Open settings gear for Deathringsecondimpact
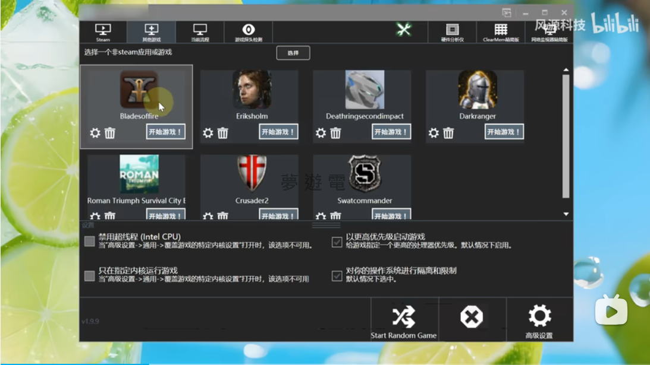Screen dimensions: 650x365 [x=321, y=133]
